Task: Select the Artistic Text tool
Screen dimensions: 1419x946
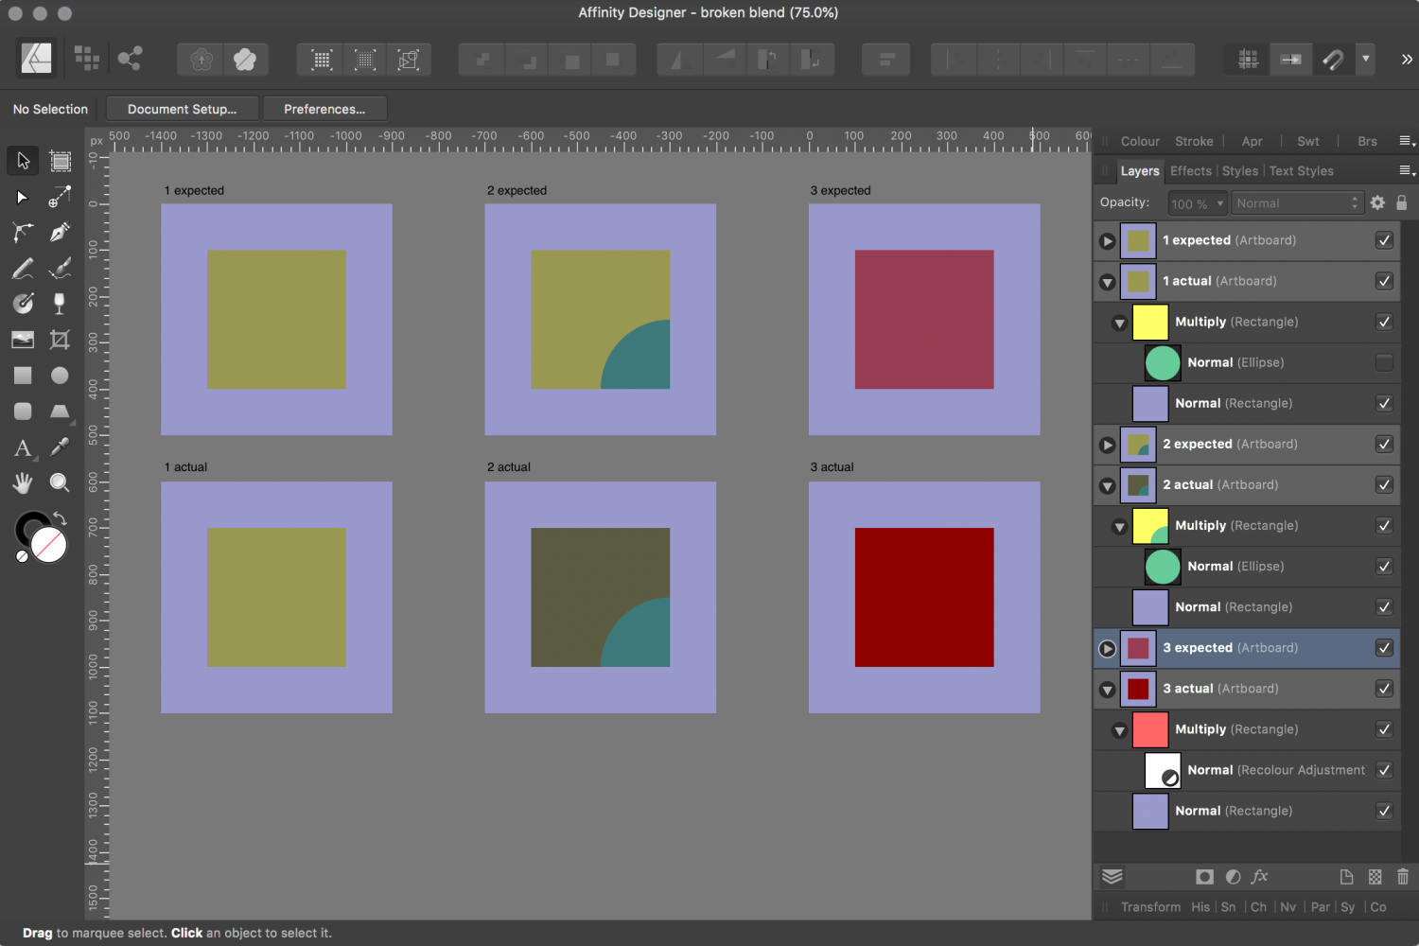Action: coord(23,448)
